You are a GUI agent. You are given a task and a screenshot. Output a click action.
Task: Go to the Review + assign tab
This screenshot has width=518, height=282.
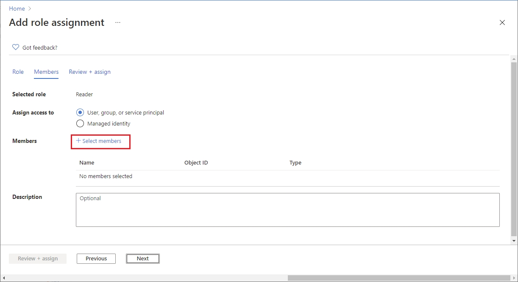pos(89,72)
